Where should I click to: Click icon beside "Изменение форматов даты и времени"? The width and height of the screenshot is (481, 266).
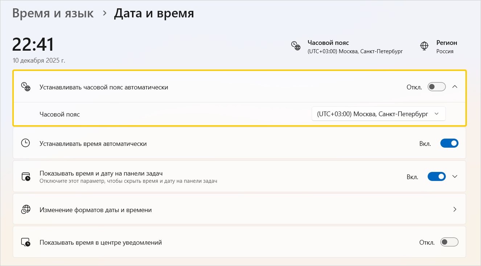[25, 210]
